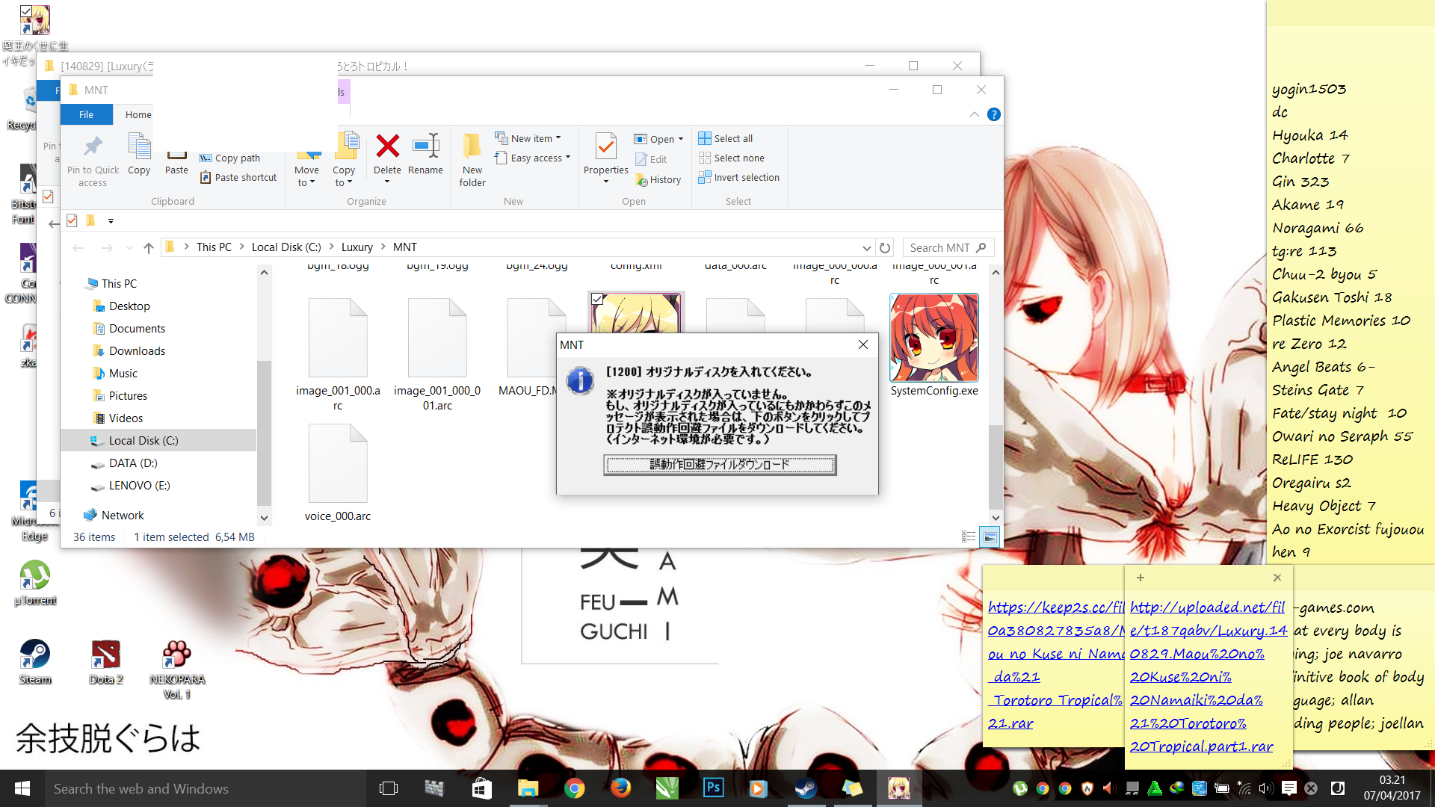Viewport: 1435px width, 807px height.
Task: Click the Edit command in the ribbon
Action: click(x=651, y=159)
